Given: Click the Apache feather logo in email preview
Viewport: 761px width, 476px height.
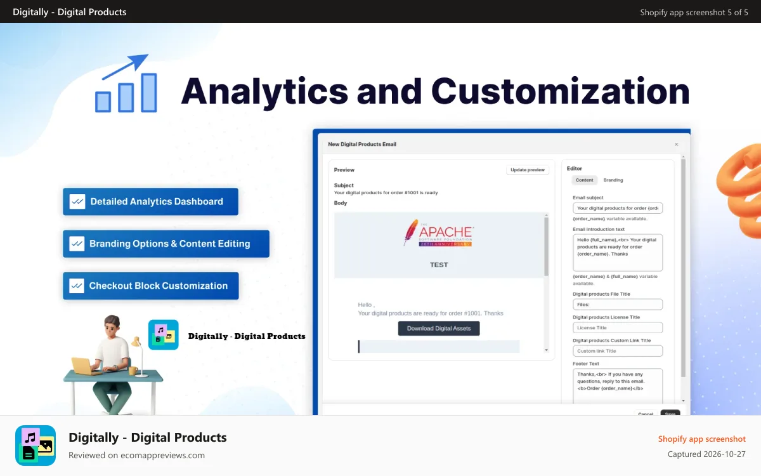Looking at the screenshot, I should pos(438,233).
